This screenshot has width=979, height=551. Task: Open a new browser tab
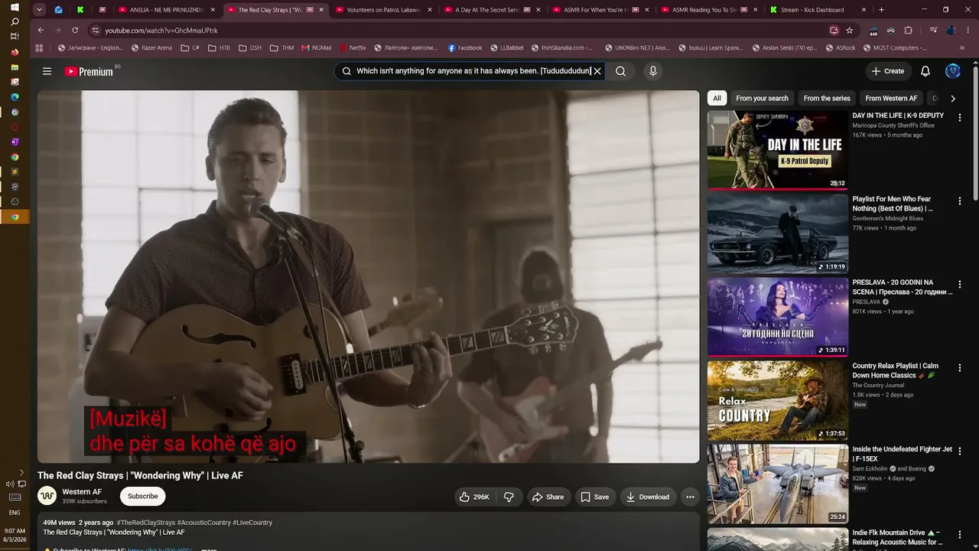881,10
